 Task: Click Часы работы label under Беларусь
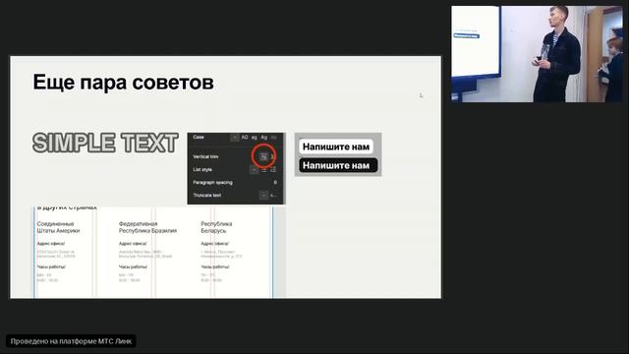coord(215,266)
